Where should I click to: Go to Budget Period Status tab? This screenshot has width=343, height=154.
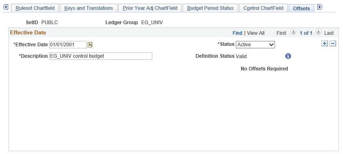point(210,8)
